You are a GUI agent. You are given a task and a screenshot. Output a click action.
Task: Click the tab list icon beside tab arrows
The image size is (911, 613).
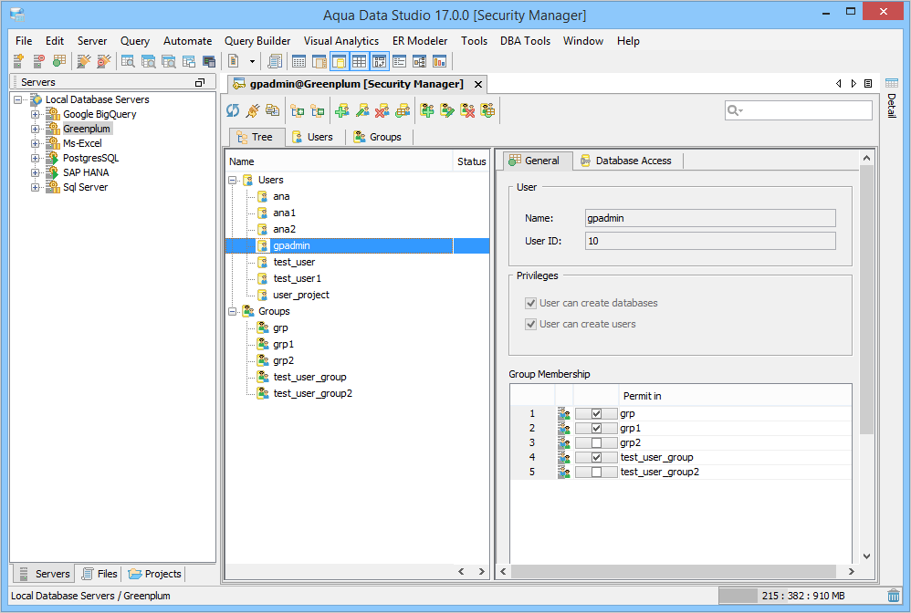pyautogui.click(x=868, y=84)
